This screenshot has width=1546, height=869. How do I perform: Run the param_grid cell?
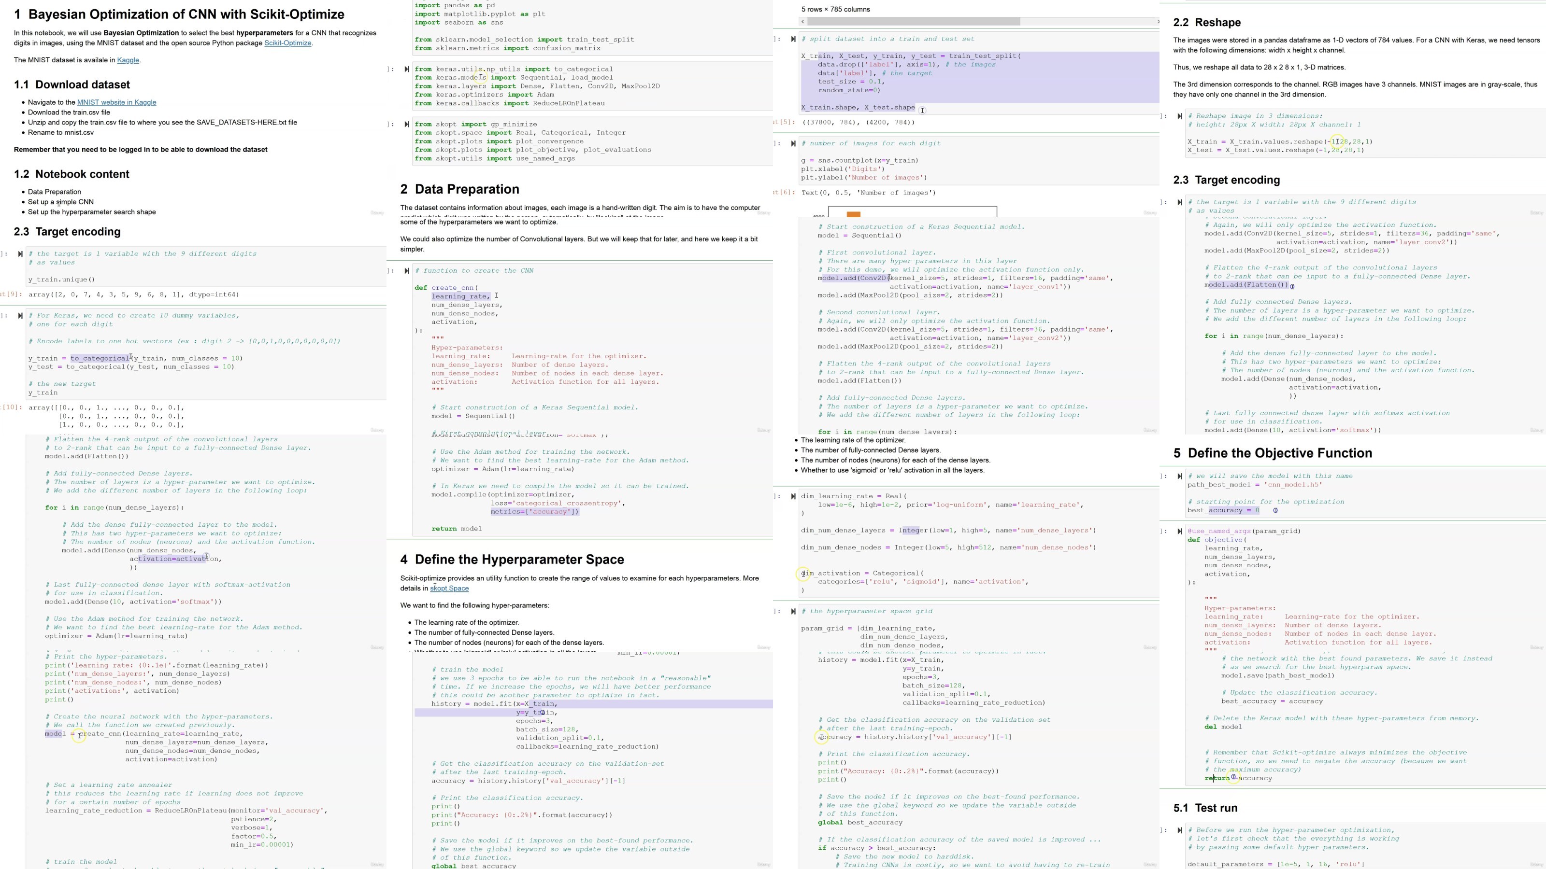793,611
